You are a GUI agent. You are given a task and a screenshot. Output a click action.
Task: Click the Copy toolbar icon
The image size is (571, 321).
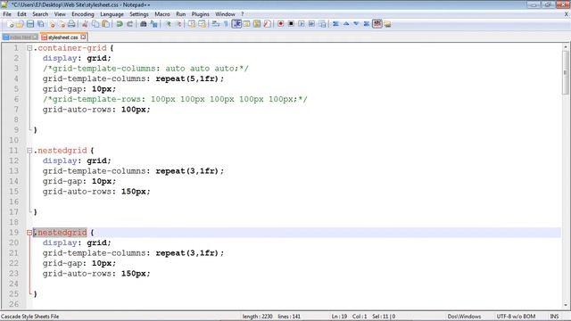[95, 24]
